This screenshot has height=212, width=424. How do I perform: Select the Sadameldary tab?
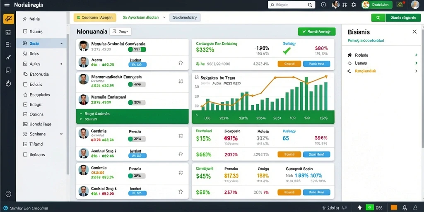pos(185,17)
